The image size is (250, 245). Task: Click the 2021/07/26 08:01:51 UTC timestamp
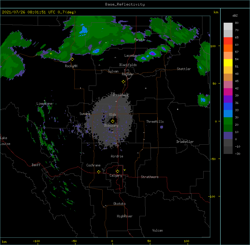[29, 12]
